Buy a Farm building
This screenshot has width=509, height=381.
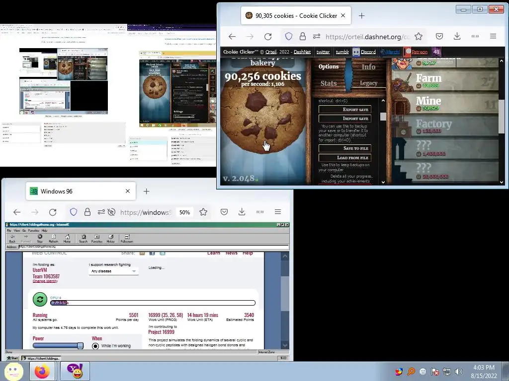(445, 81)
